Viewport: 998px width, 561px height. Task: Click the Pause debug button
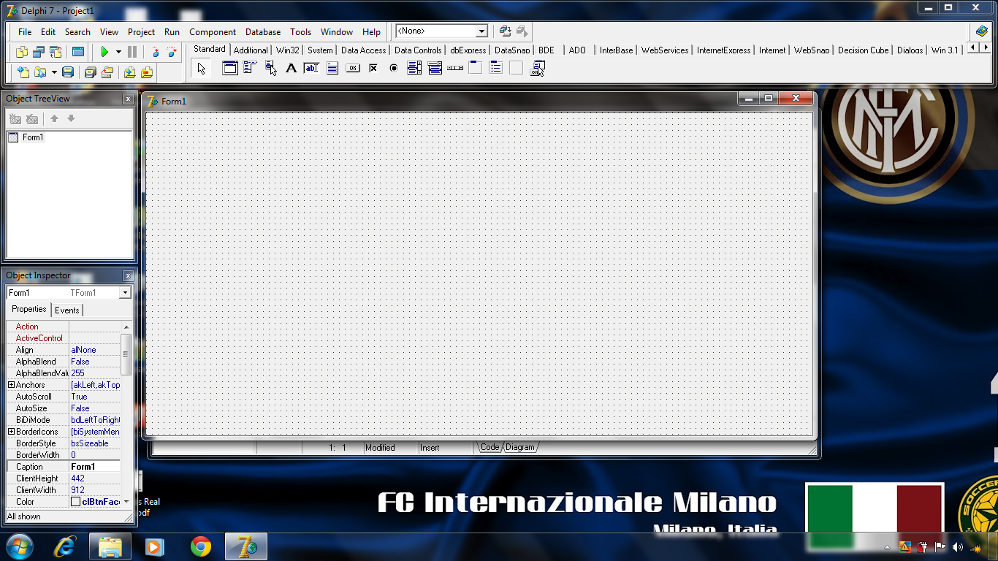pyautogui.click(x=132, y=52)
